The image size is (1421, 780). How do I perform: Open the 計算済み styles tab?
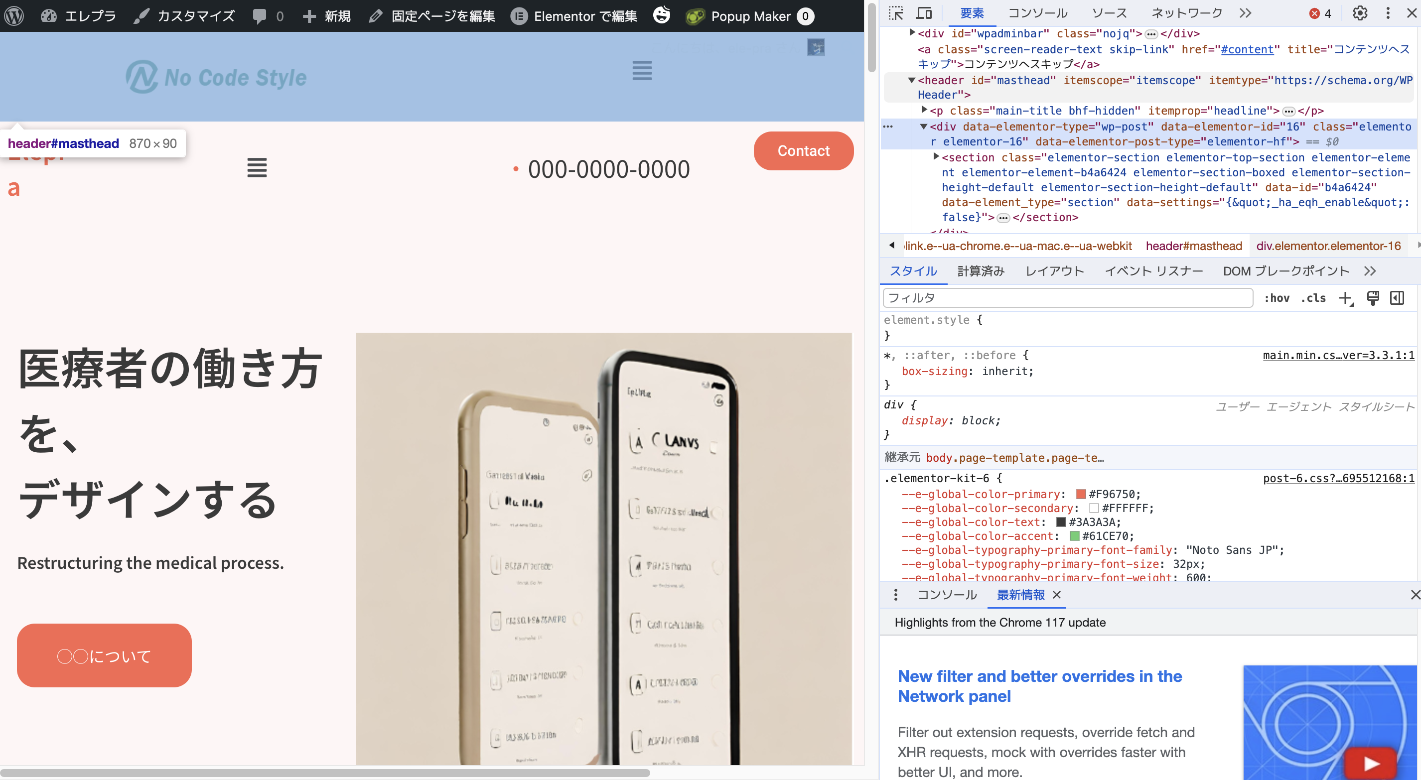coord(981,271)
